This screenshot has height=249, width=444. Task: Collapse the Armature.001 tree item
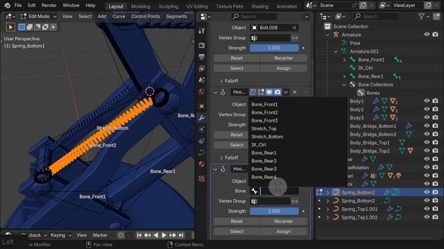(336, 51)
